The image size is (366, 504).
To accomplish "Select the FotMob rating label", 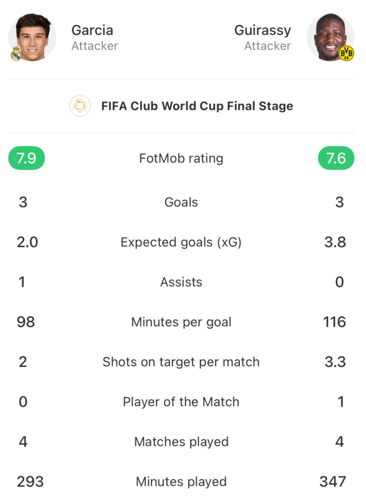I will [x=181, y=158].
